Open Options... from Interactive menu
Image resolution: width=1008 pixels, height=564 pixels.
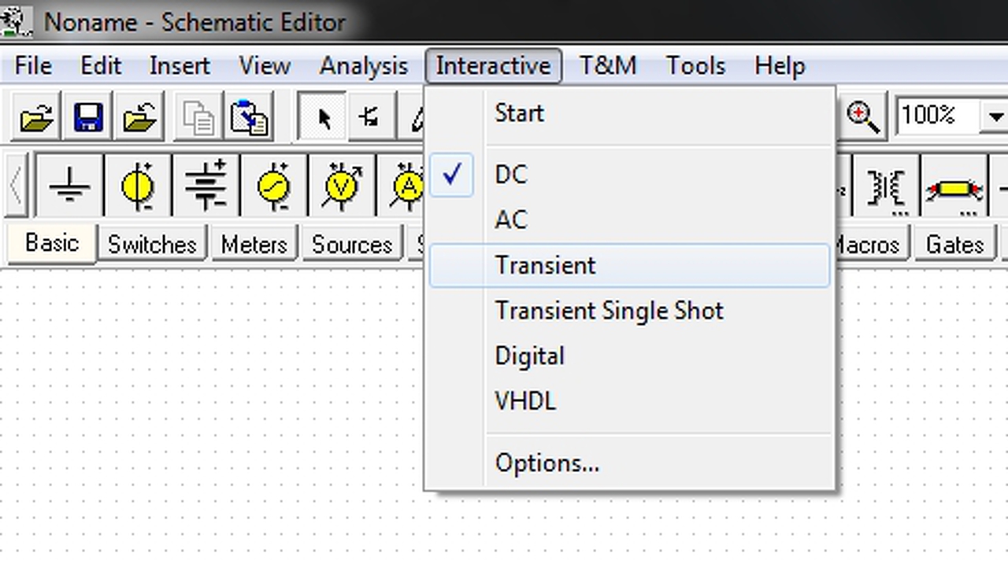coord(547,463)
